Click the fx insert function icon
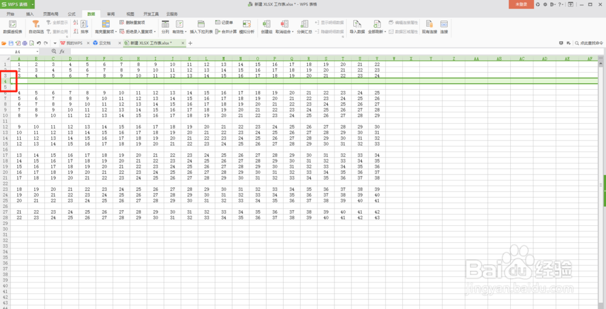Image resolution: width=606 pixels, height=309 pixels. [62, 51]
